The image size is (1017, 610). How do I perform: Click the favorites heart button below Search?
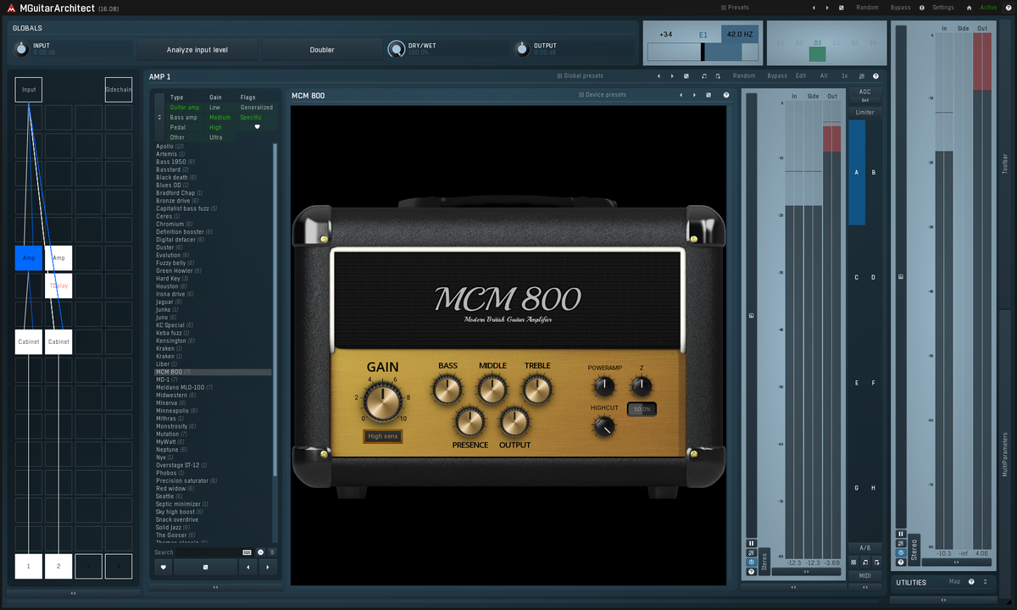pyautogui.click(x=162, y=567)
